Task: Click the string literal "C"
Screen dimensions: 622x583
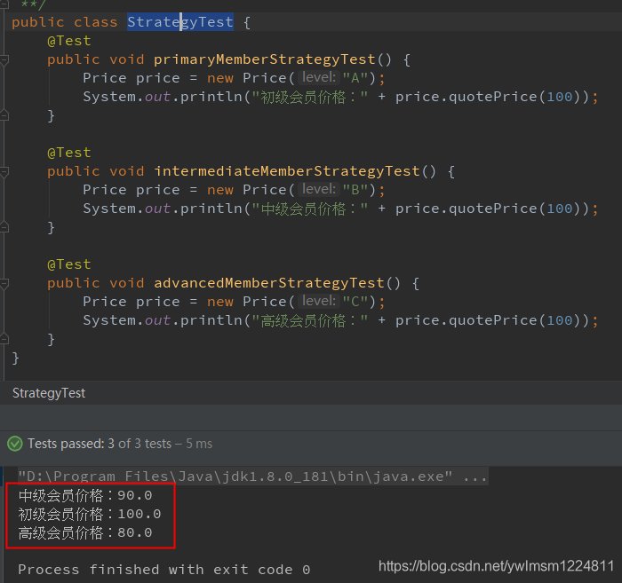Action: click(355, 301)
